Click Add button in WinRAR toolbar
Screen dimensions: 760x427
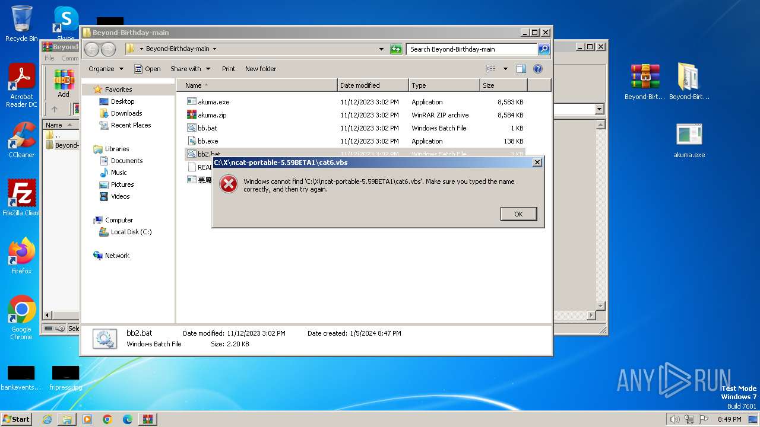pos(64,84)
